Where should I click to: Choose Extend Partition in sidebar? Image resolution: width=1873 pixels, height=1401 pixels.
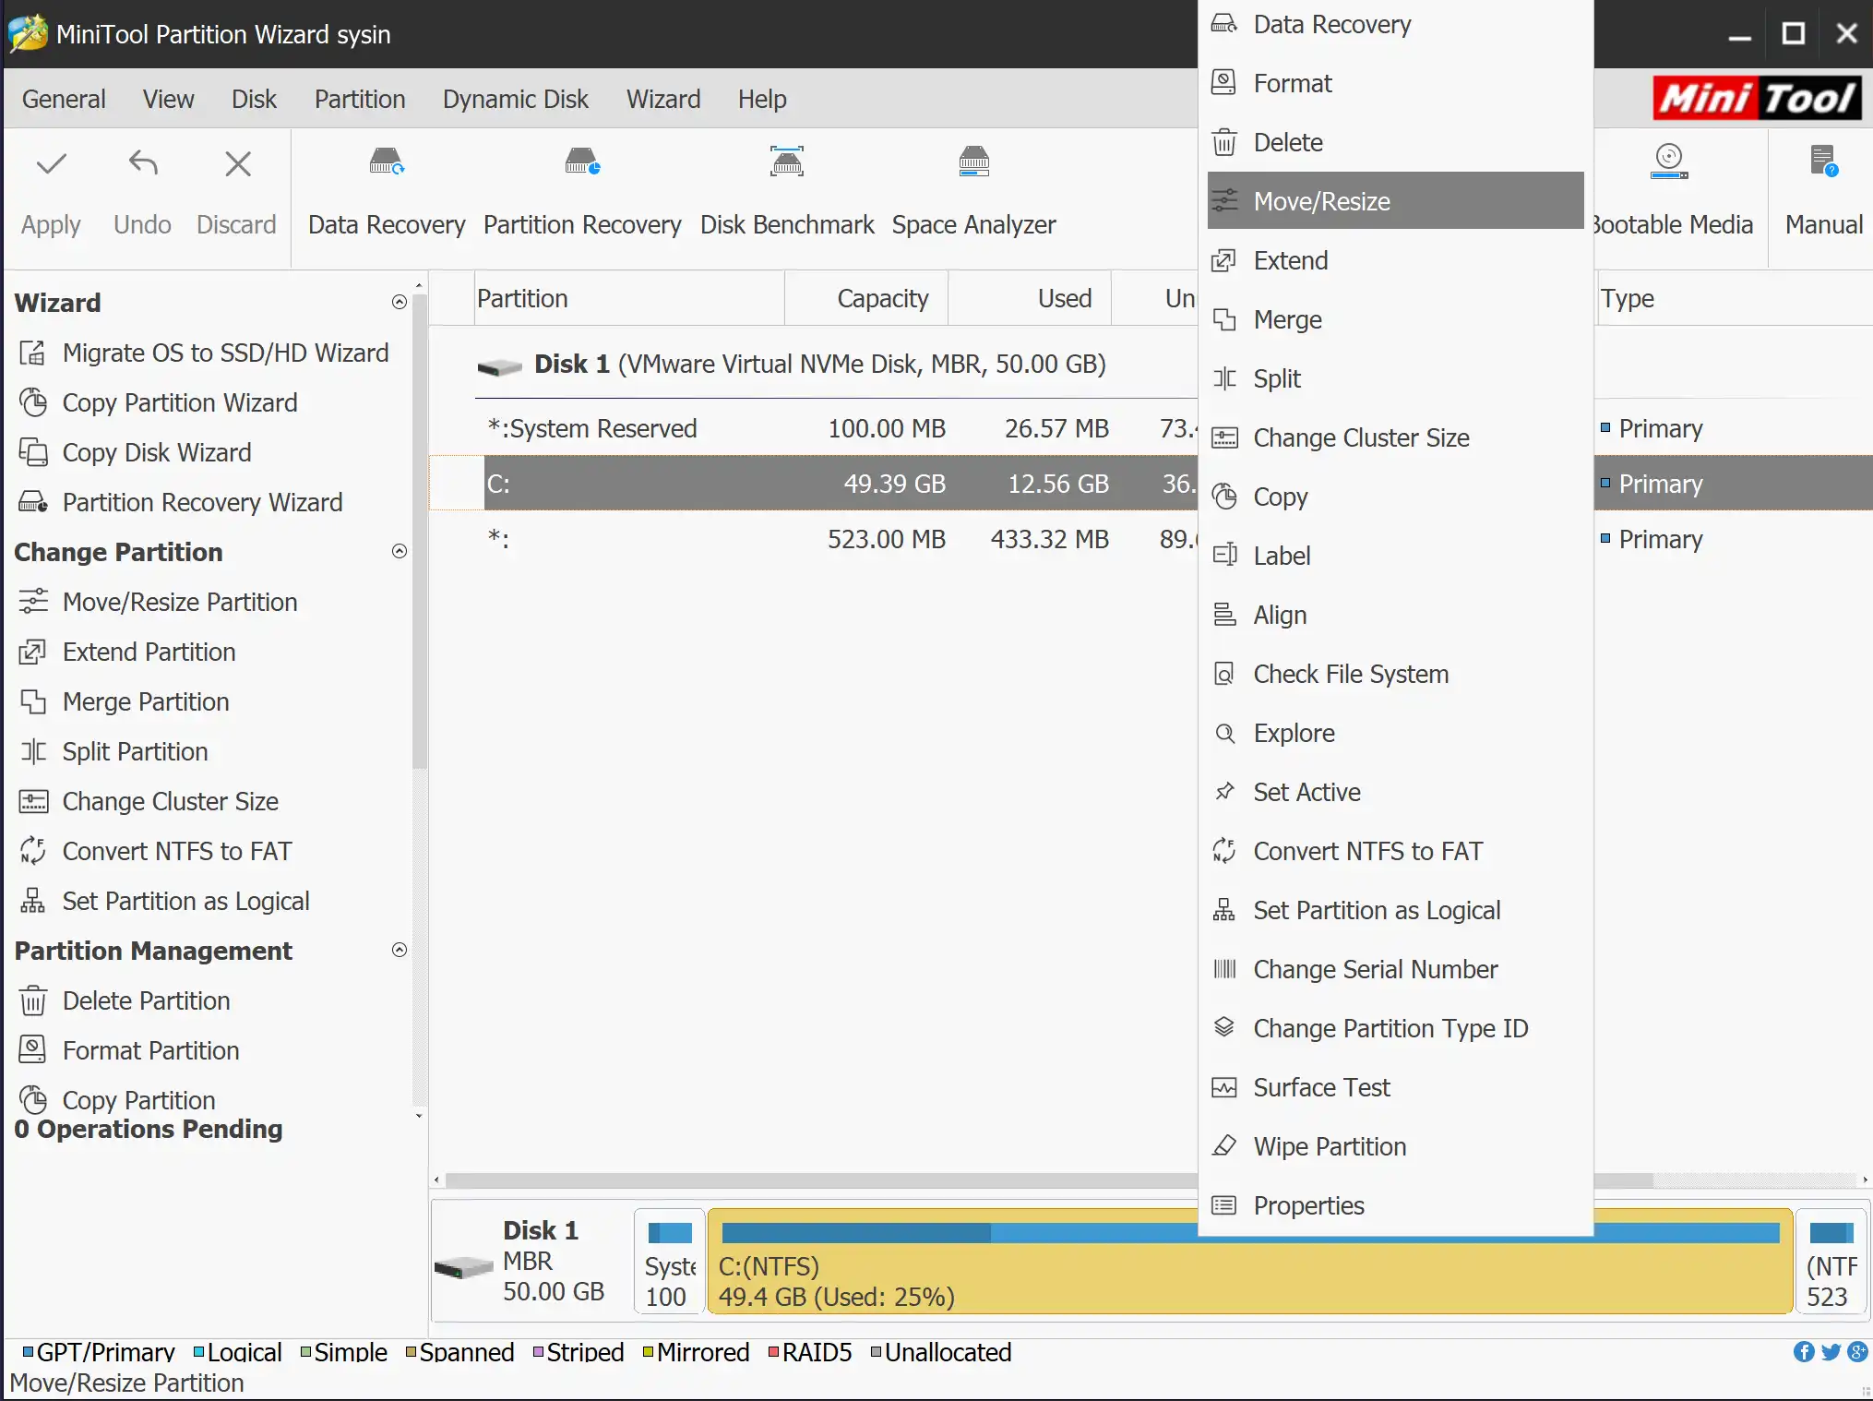coord(127,652)
